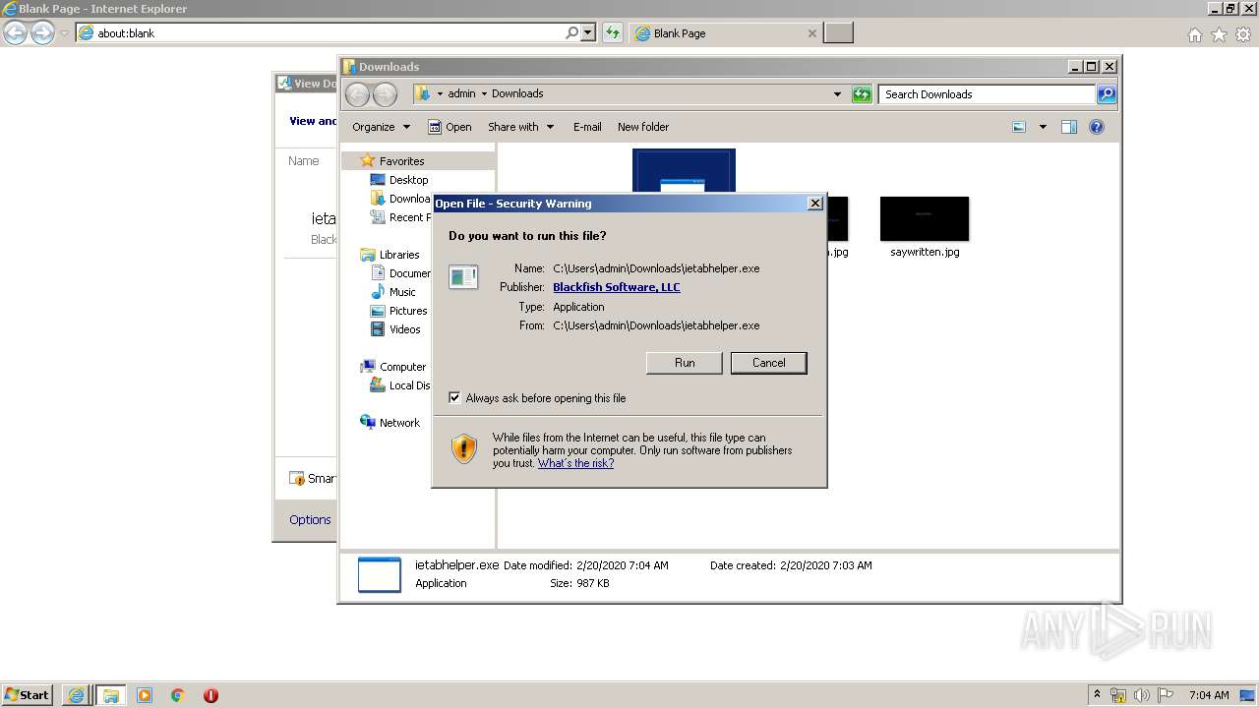Select Videos library in navigation pane
The image size is (1259, 708).
[x=404, y=329]
